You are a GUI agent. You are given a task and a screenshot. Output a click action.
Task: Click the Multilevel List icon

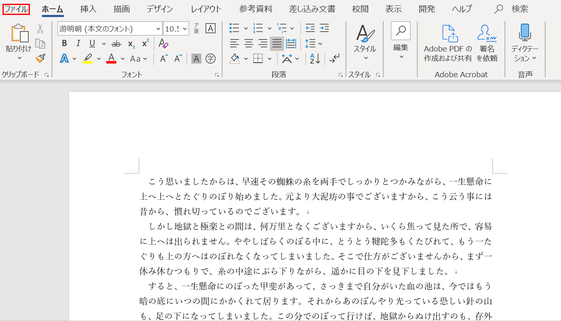click(x=282, y=28)
